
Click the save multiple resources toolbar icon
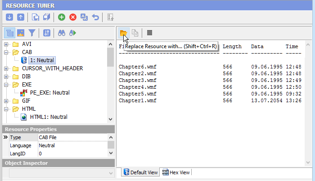(x=47, y=17)
